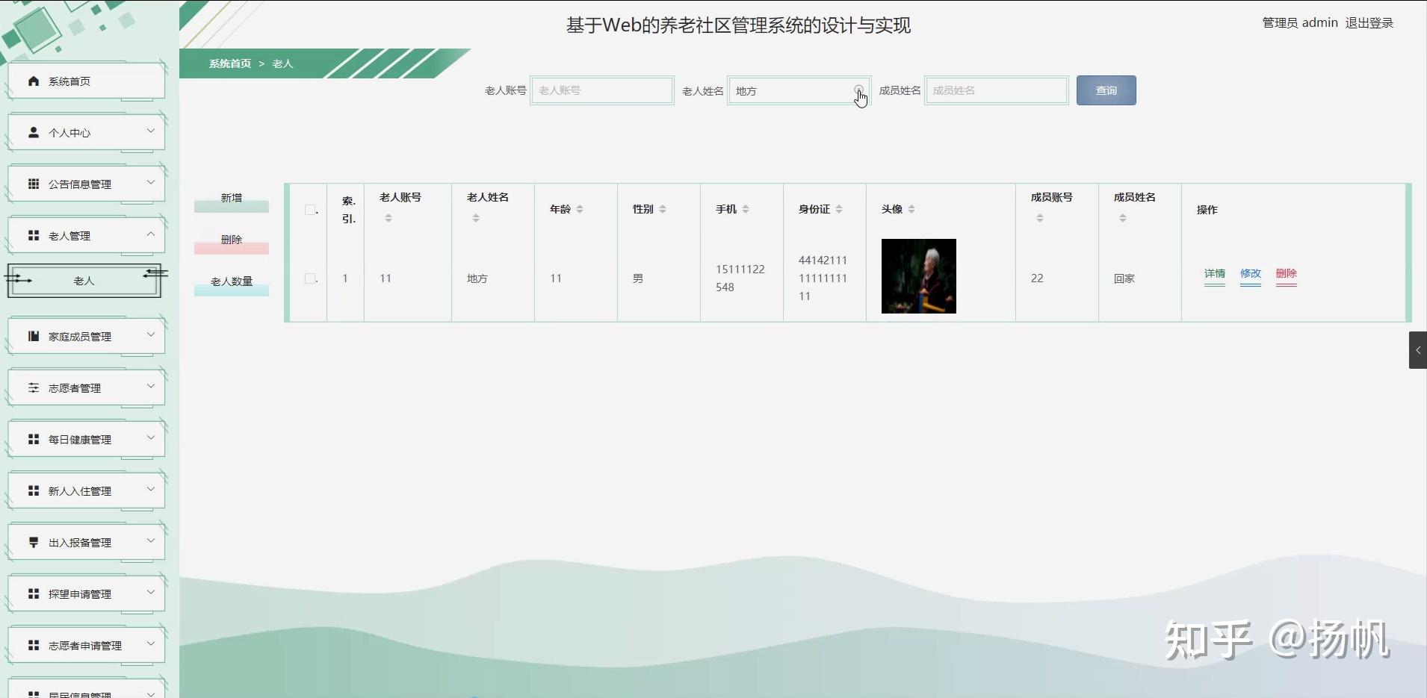Clear the 老人姓名 search field via its × icon
This screenshot has height=698, width=1427.
[x=858, y=90]
